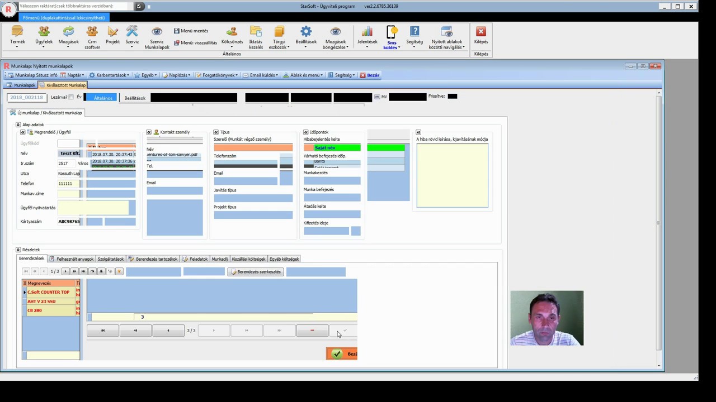Viewport: 716px width, 402px height.
Task: Open the Segítség help icon in ribbon
Action: (x=414, y=35)
